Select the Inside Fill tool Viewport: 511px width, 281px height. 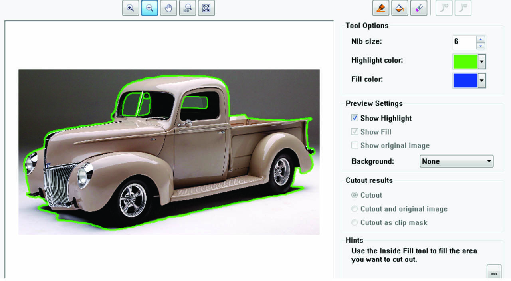[400, 8]
